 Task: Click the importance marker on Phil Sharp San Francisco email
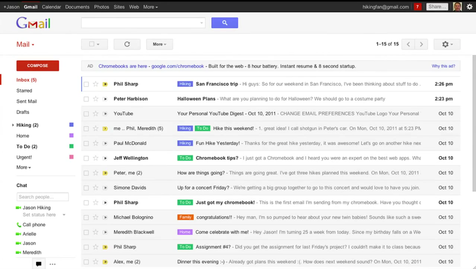tap(105, 84)
